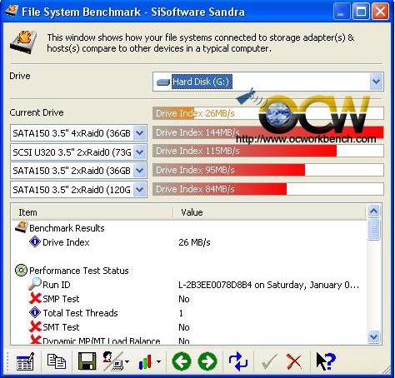Click the list scroll up arrow
Viewport: 395px width, 378px height.
pos(373,211)
